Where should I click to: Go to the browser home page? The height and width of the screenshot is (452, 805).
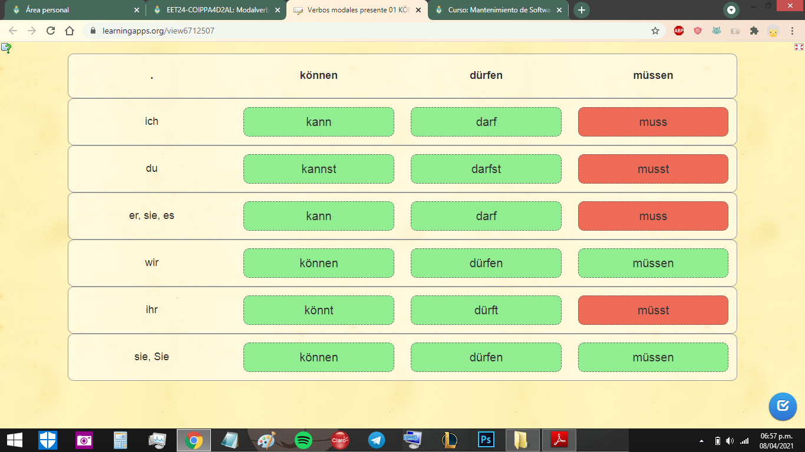(x=70, y=31)
